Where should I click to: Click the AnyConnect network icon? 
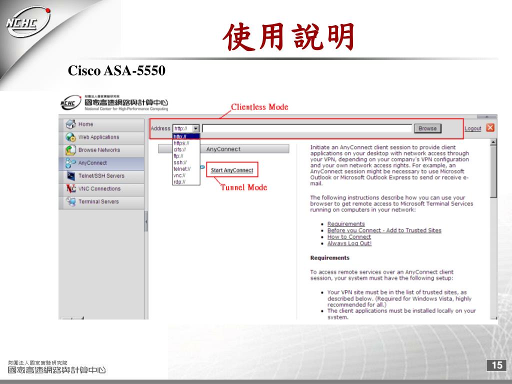[71, 163]
